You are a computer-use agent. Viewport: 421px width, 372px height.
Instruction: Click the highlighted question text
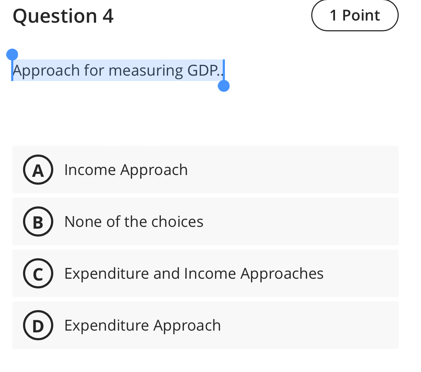117,70
